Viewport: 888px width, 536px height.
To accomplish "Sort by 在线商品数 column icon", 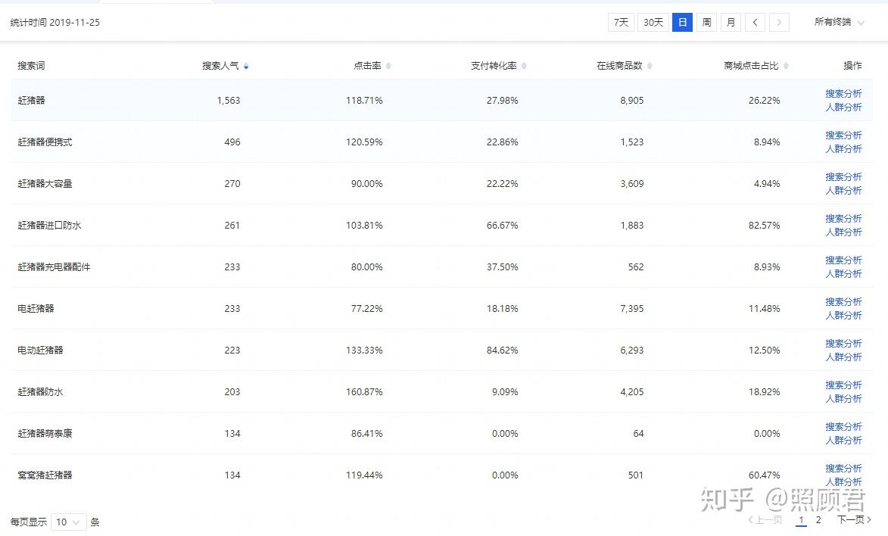I will click(x=650, y=67).
